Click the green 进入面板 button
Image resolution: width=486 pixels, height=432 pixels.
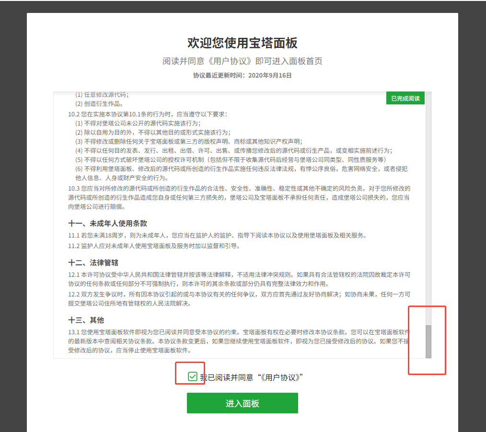(243, 403)
